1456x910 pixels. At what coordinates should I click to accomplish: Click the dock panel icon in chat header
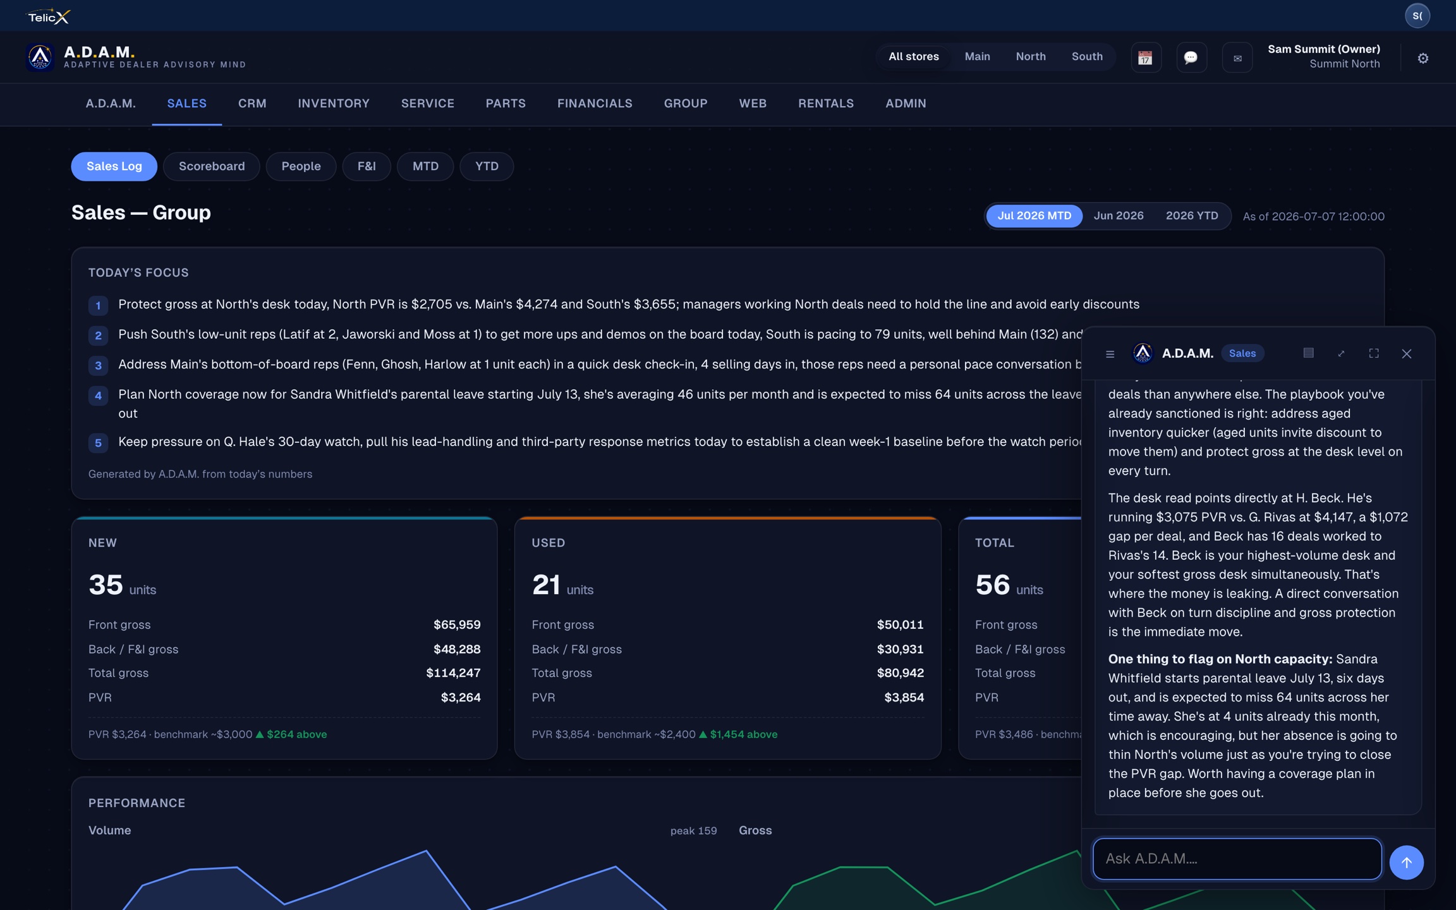coord(1308,353)
